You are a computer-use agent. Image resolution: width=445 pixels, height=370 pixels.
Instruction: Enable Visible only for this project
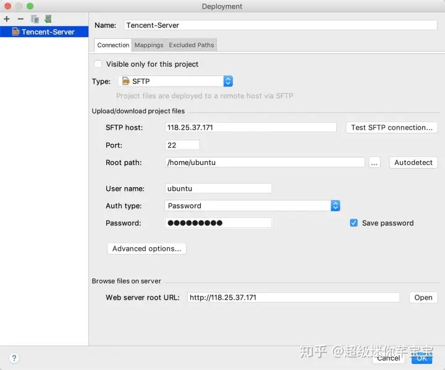[x=98, y=64]
